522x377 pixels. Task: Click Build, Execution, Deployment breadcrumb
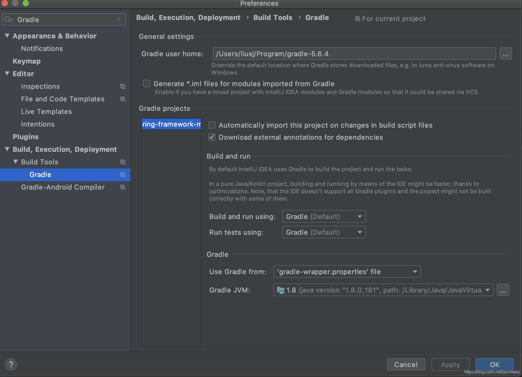(x=188, y=18)
